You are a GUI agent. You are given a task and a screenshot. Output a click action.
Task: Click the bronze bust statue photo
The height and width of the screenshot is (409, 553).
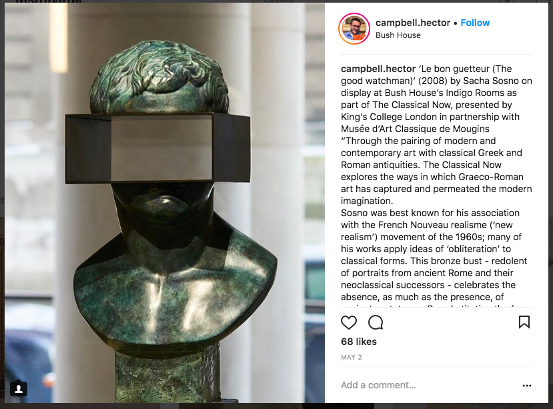(165, 203)
